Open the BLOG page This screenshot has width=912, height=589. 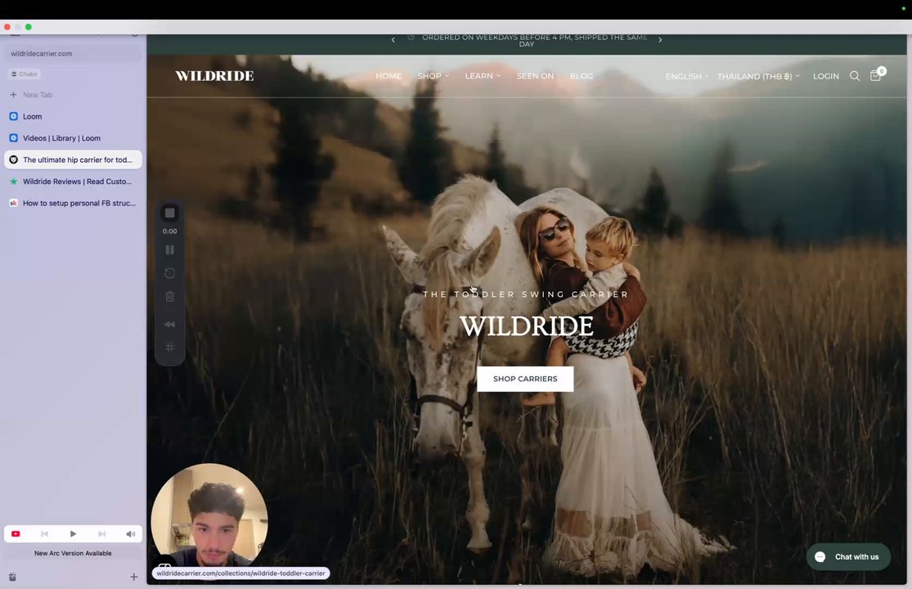[x=581, y=76]
